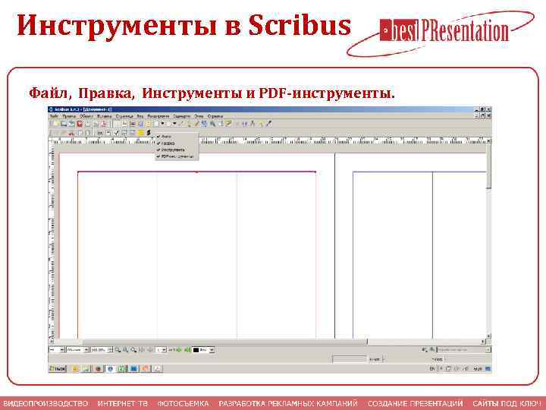Click the Save as PDF toolbar icon

[x=104, y=124]
